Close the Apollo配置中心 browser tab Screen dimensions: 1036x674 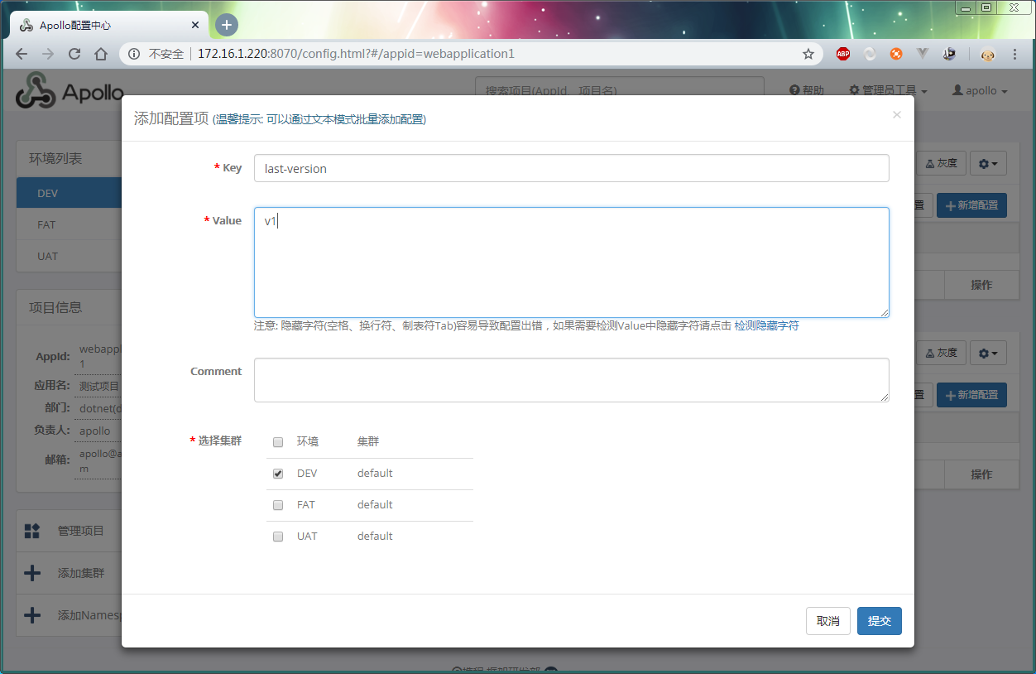pyautogui.click(x=196, y=26)
